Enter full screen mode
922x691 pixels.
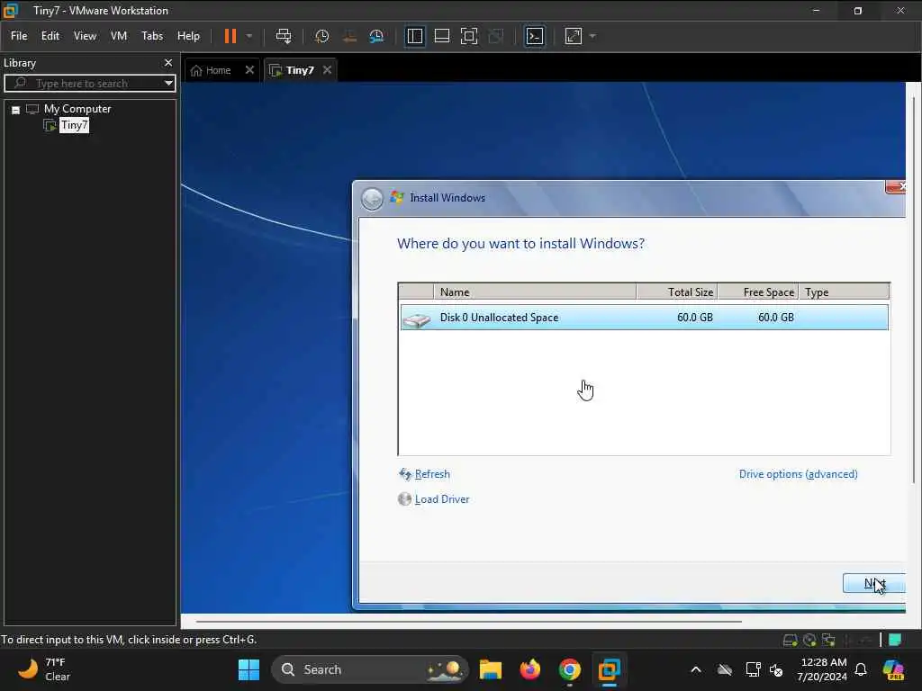click(x=468, y=36)
